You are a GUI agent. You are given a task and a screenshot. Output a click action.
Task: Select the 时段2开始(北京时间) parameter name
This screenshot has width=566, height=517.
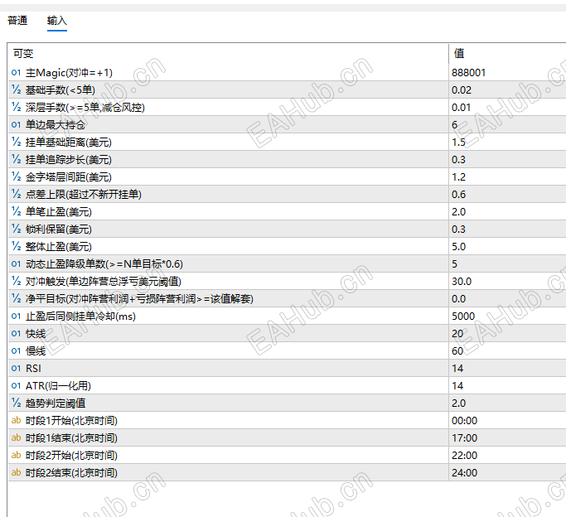pos(71,456)
